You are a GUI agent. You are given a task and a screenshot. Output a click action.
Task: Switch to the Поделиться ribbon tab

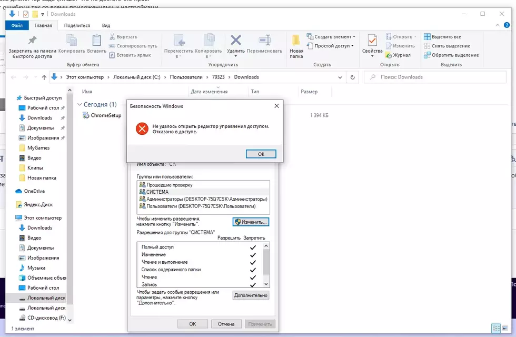[x=77, y=25]
